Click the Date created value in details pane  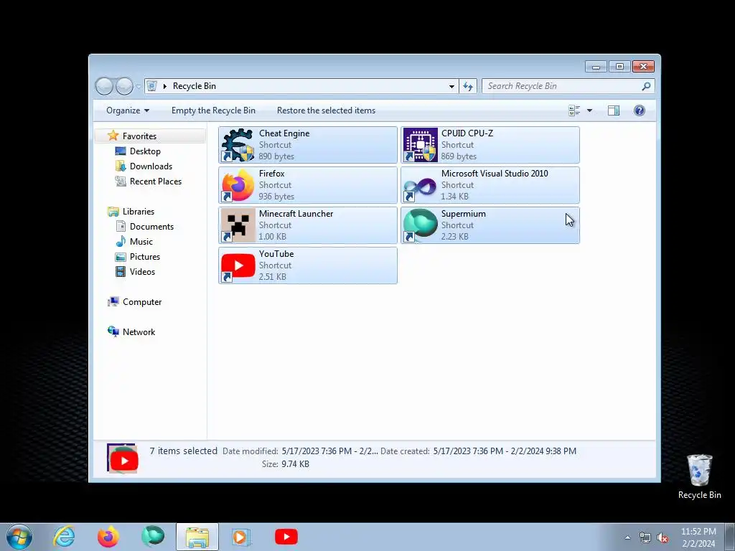tap(505, 451)
